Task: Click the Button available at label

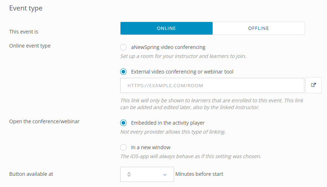Action: [31, 174]
